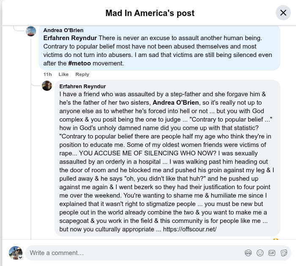Click the reaction emoji below Erfahren's reply
Image resolution: width=296 pixels, height=266 pixels.
[x=276, y=239]
